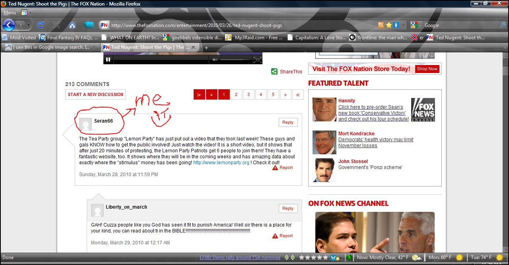Close the Google image search tab
This screenshot has width=509, height=265.
pos(94,47)
